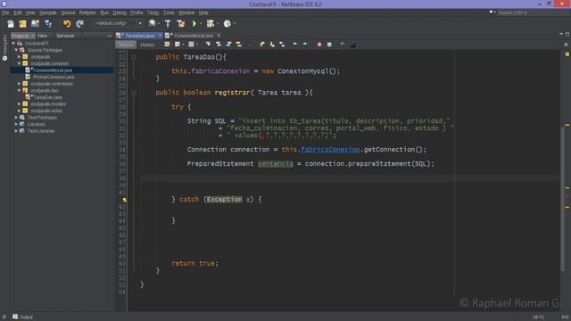This screenshot has width=571, height=321.
Task: Expand the Test Packages node
Action: 16,118
